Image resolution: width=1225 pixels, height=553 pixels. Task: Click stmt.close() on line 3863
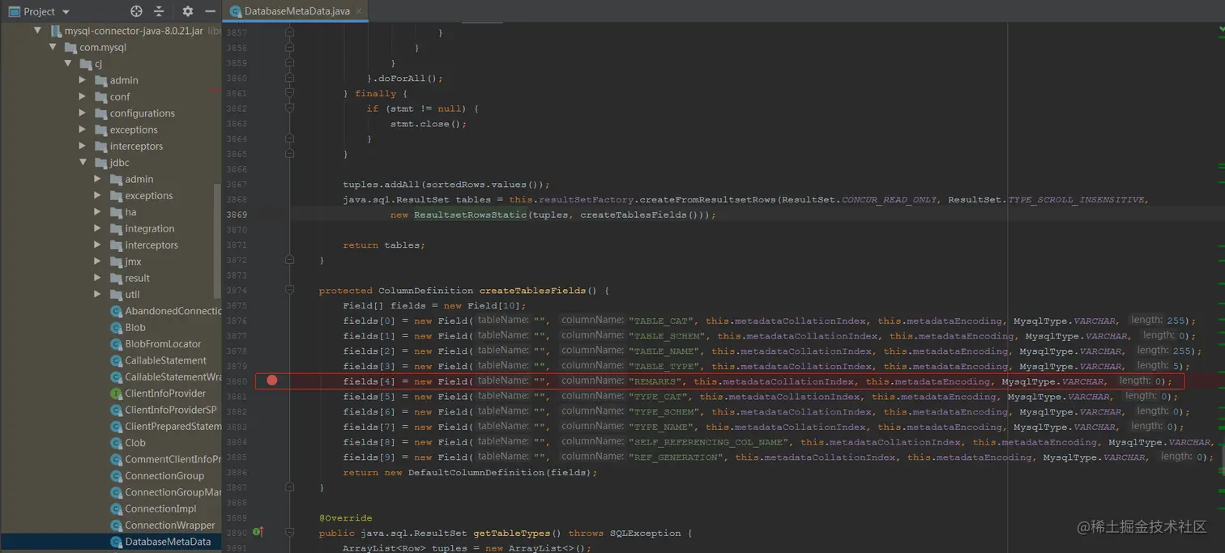point(429,124)
